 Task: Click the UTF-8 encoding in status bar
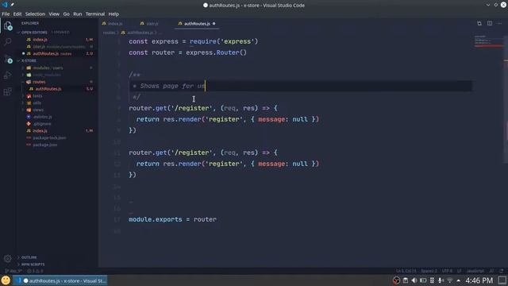pyautogui.click(x=447, y=271)
